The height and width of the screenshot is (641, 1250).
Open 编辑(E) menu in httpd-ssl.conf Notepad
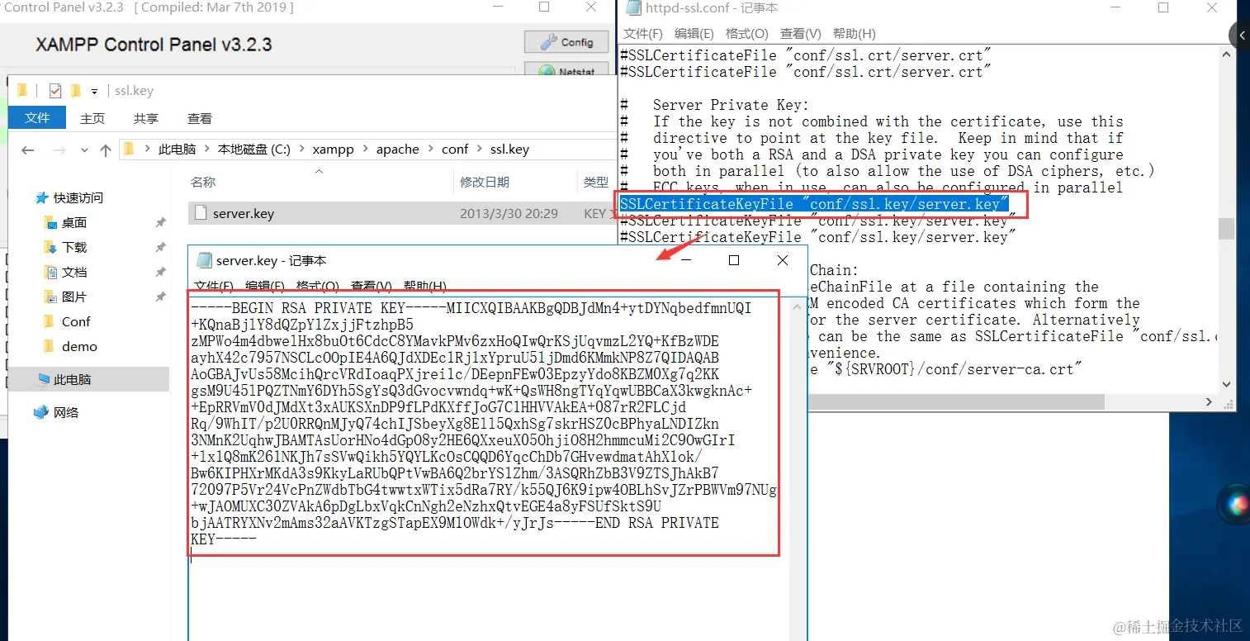(694, 34)
